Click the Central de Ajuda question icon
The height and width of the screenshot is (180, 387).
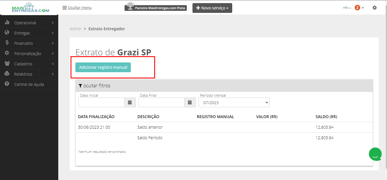pos(7,84)
